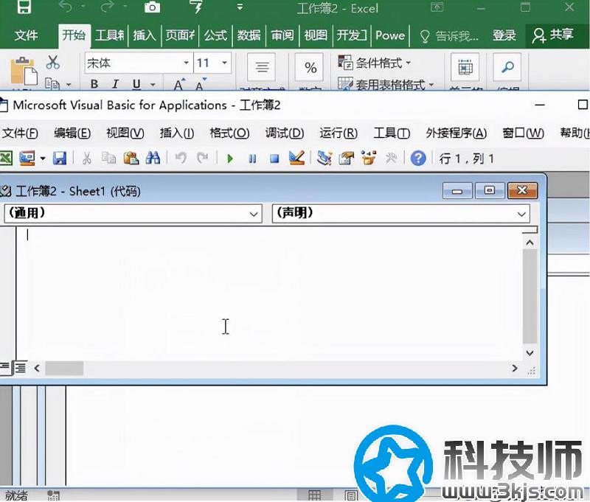Click the 登录 sign-in link
The image size is (590, 502).
(x=504, y=35)
